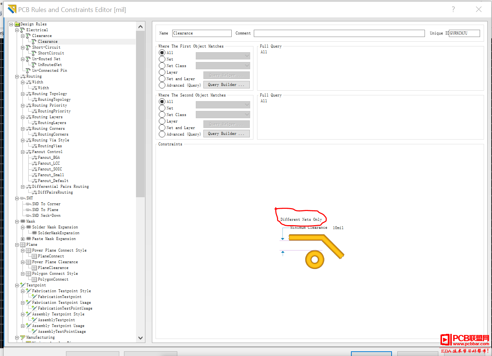Collapse the Testpoint tree node
This screenshot has width=492, height=356.
(17, 285)
